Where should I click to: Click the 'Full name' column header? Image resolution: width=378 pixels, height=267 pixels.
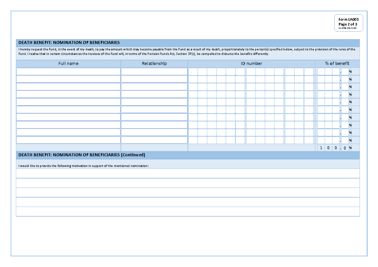(68, 64)
